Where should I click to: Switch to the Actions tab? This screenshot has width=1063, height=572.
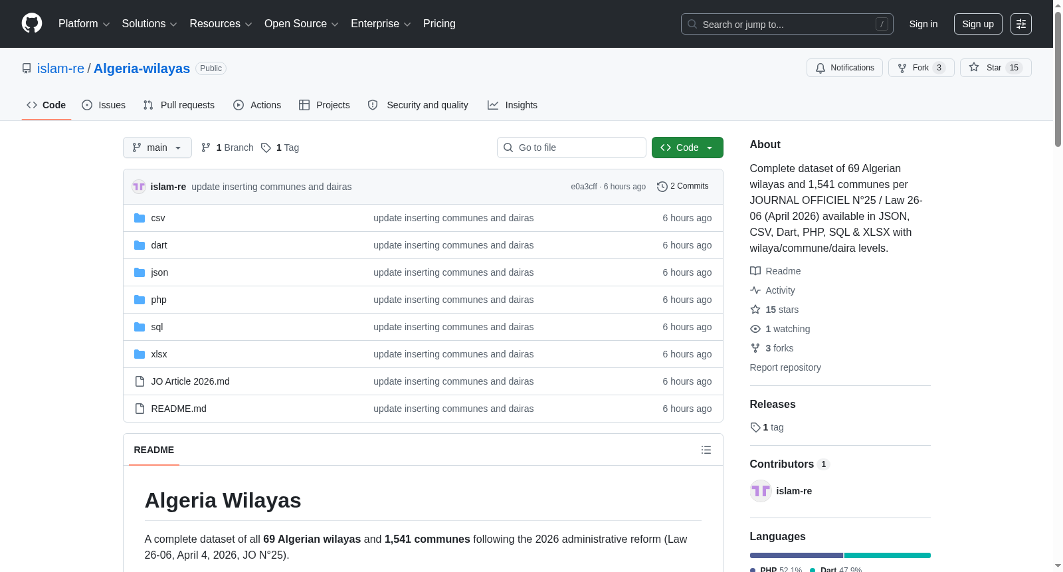coord(257,105)
